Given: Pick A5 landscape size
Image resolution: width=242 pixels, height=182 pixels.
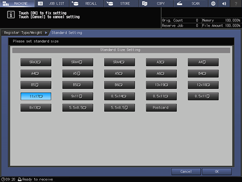Looking at the screenshot, I should click(119, 74).
